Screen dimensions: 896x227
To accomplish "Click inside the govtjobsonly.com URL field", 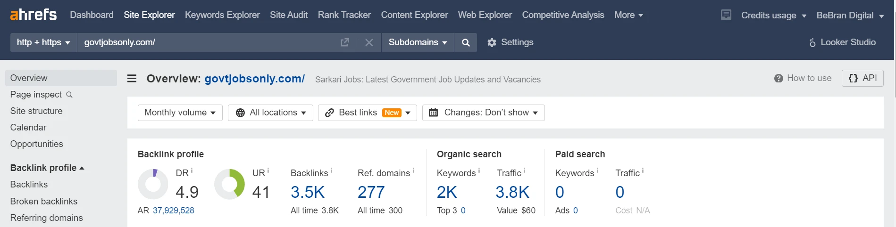I will coord(208,42).
